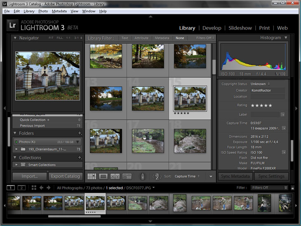Collapse the Histogram panel
The image size is (301, 226).
286,38
